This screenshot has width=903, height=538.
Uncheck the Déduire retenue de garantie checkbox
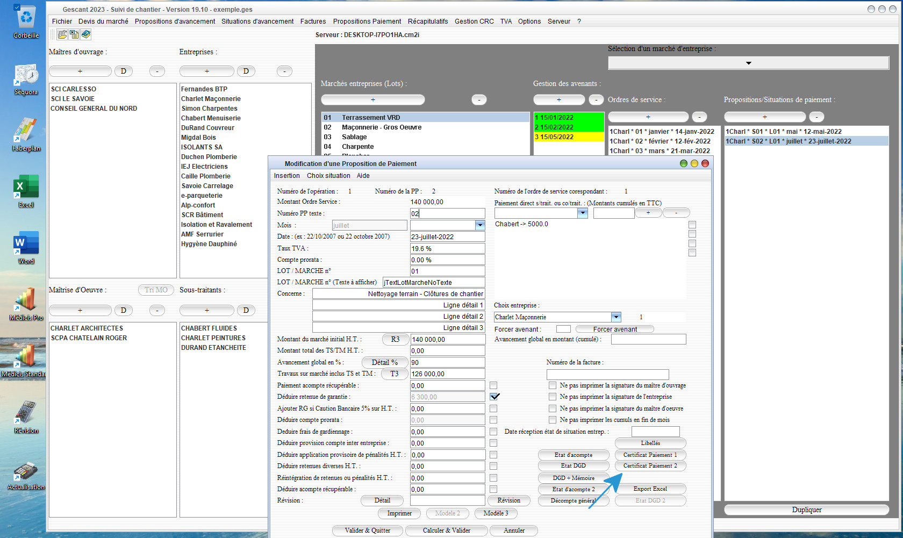pyautogui.click(x=494, y=397)
